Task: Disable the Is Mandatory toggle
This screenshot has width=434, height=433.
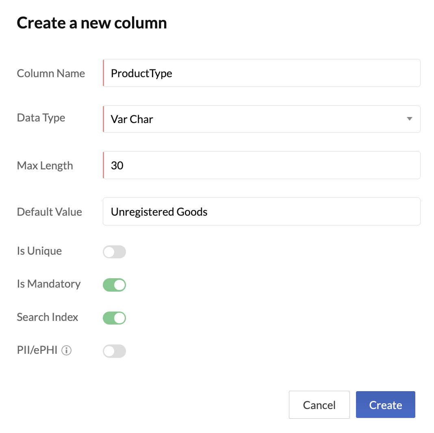Action: 114,285
